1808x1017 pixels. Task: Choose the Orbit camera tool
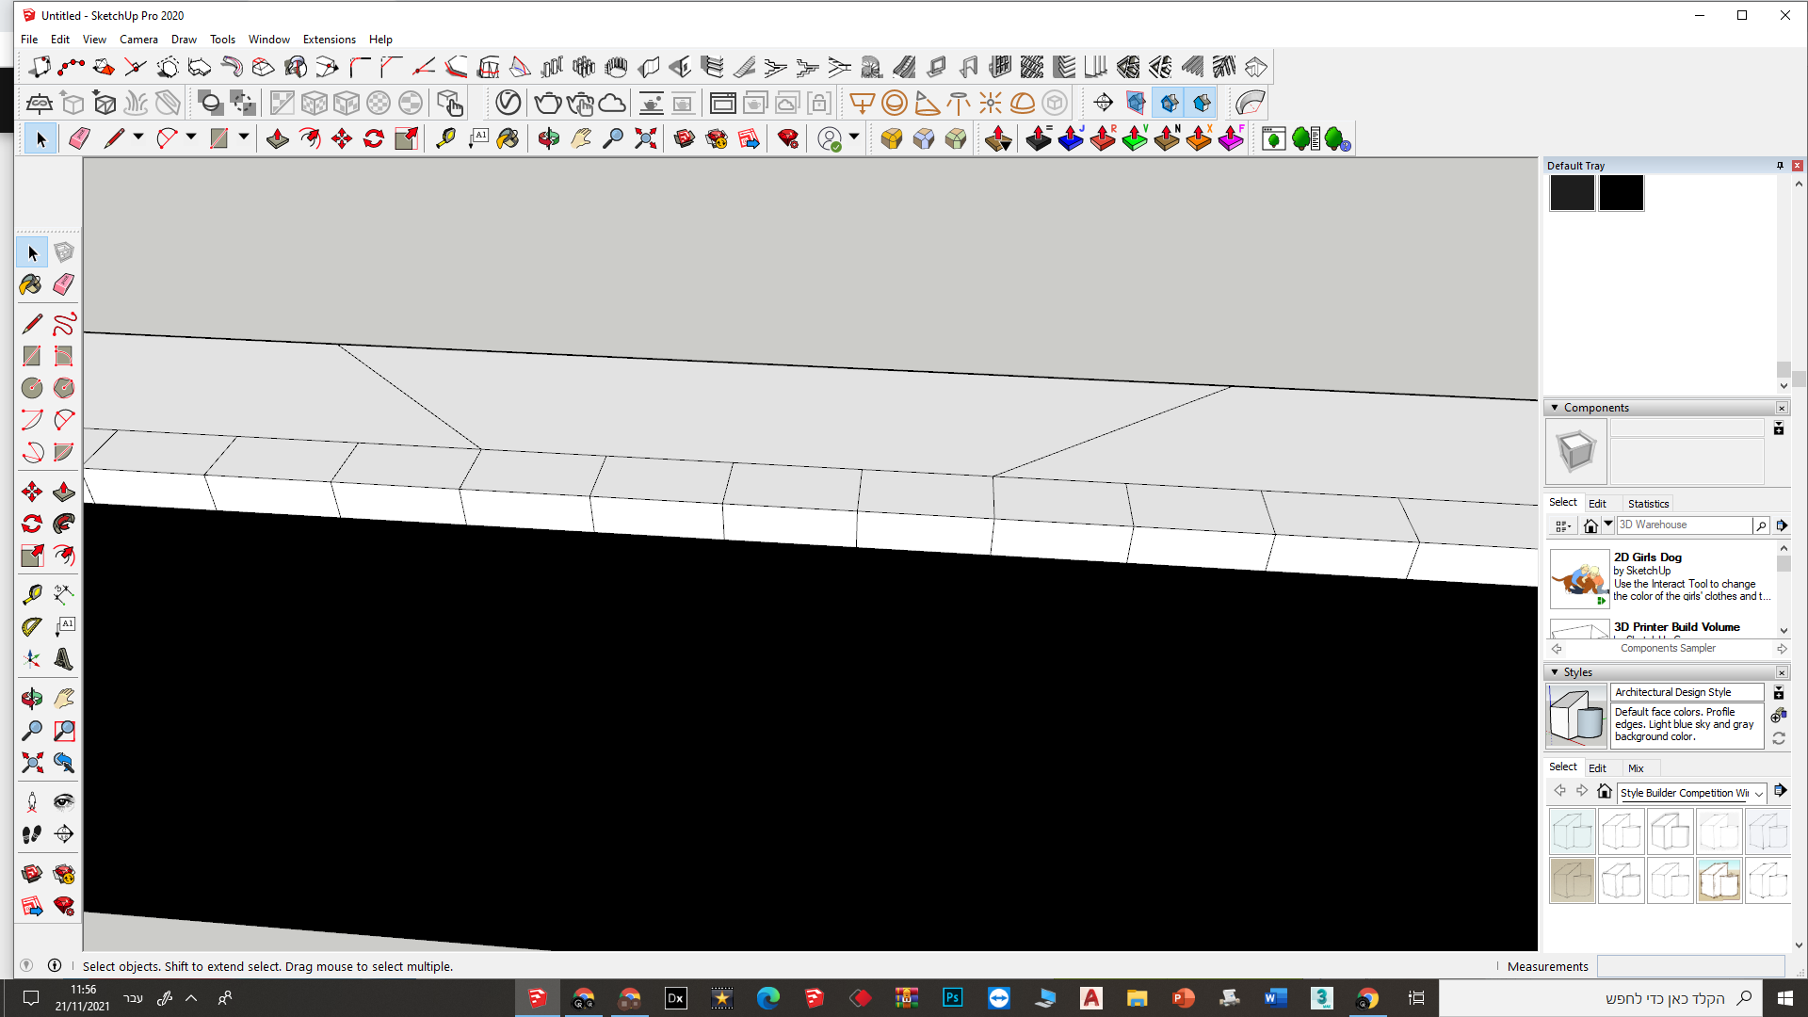[x=31, y=699]
